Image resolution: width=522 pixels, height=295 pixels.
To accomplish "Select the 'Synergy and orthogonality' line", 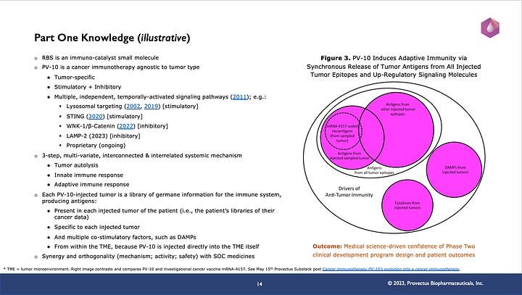I will coord(148,257).
